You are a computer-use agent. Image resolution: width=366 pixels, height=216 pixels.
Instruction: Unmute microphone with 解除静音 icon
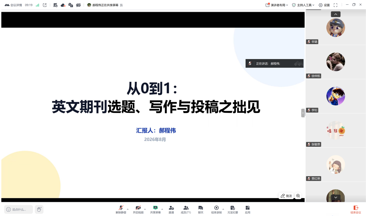pos(121,210)
